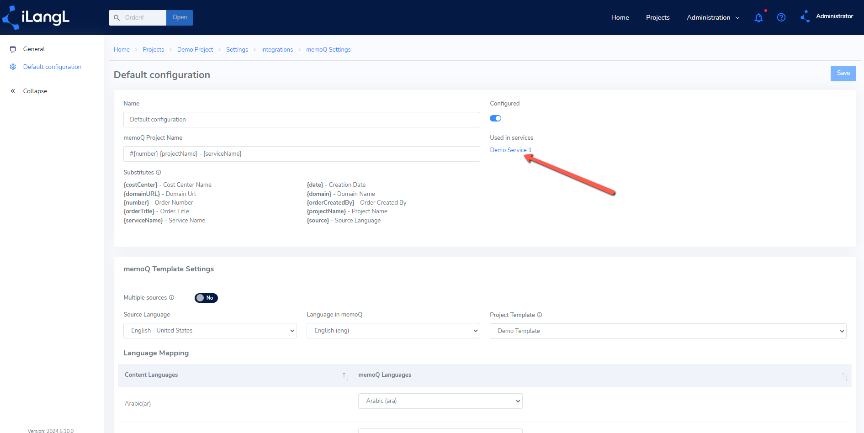The width and height of the screenshot is (864, 433).
Task: Click the Save button
Action: pos(843,74)
